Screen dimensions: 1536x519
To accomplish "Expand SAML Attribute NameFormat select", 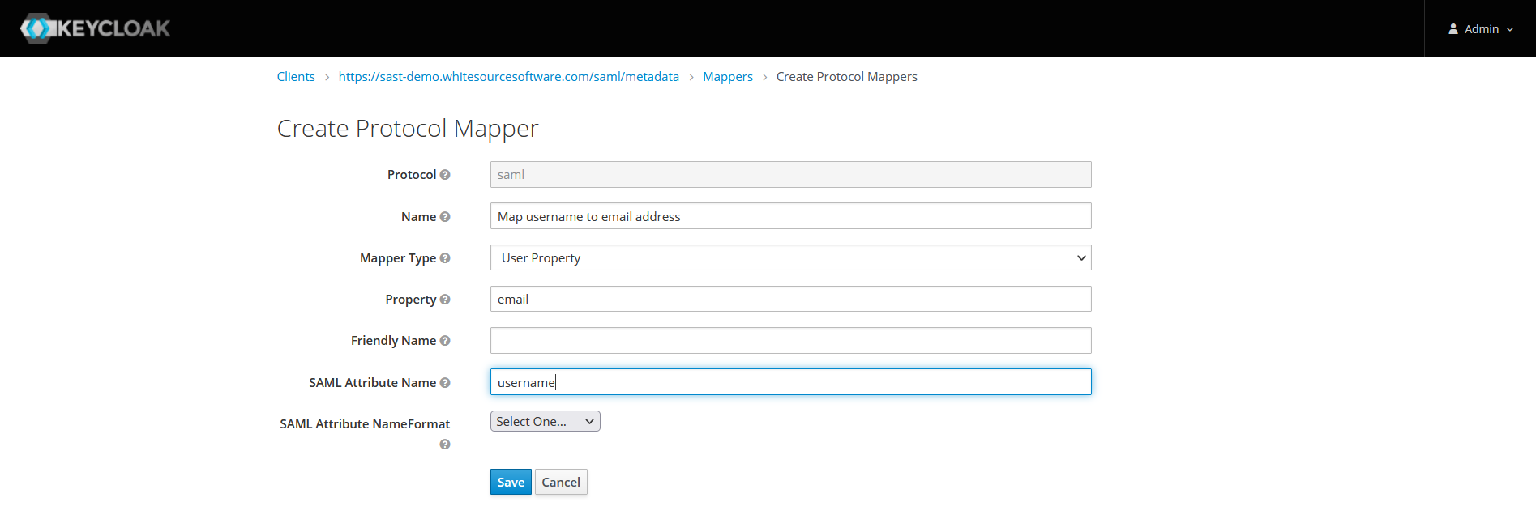I will tap(545, 422).
